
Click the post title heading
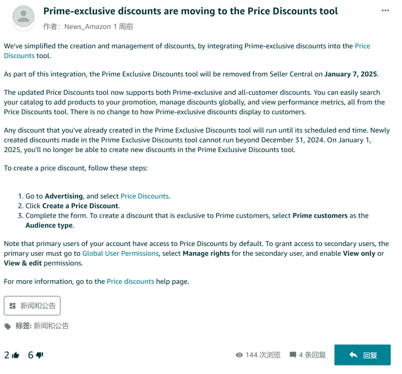[191, 11]
